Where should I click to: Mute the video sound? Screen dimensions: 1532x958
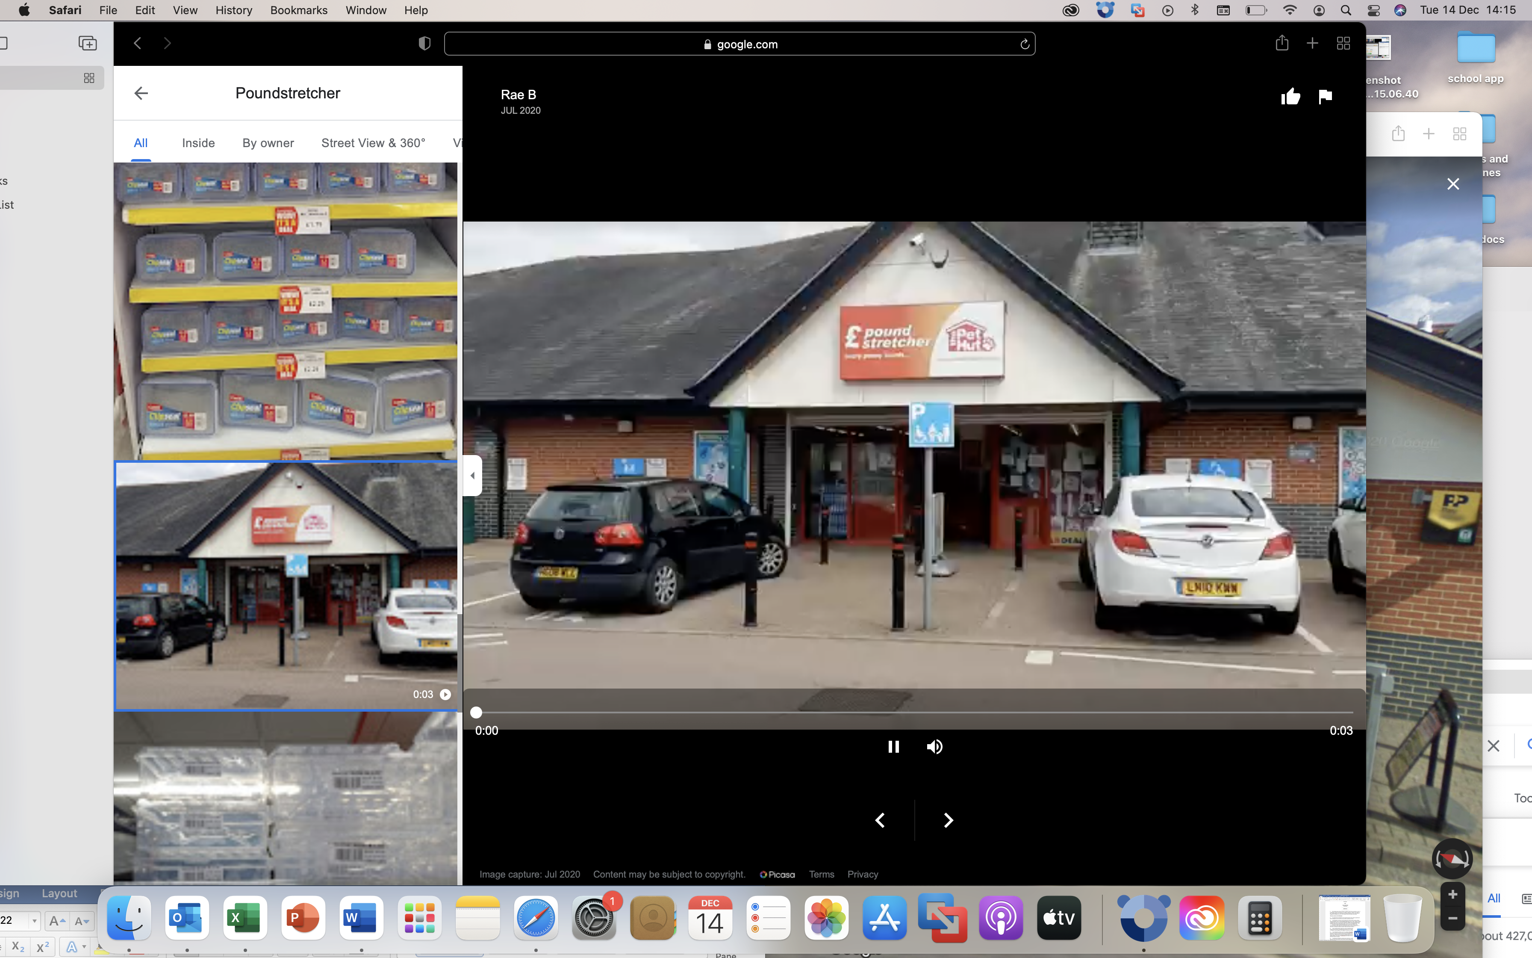934,746
